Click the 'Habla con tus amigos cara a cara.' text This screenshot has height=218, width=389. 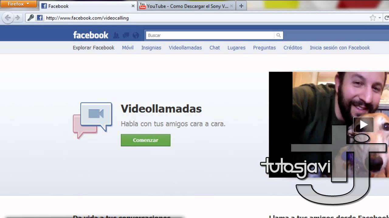(173, 124)
